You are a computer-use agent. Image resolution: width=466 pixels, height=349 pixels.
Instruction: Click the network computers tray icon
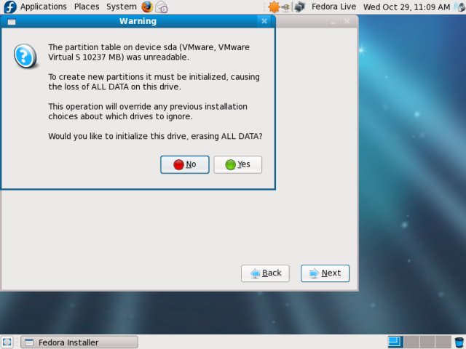tap(299, 7)
